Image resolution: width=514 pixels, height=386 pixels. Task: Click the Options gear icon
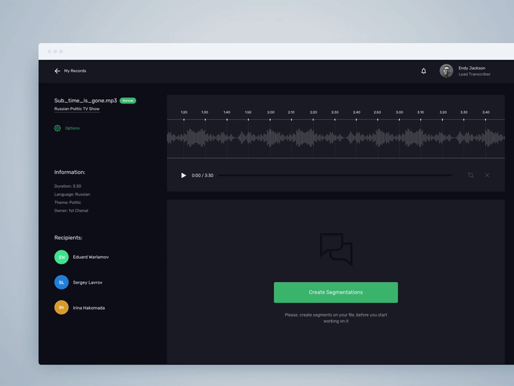[57, 128]
